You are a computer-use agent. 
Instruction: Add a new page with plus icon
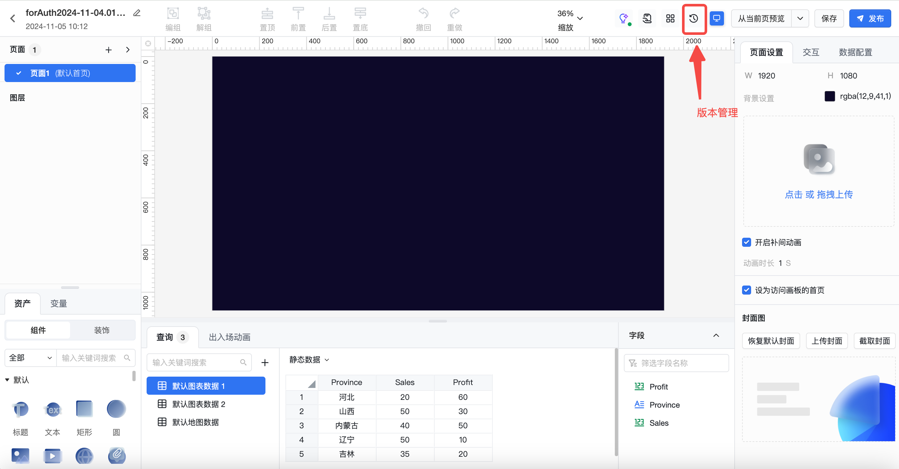coord(108,50)
